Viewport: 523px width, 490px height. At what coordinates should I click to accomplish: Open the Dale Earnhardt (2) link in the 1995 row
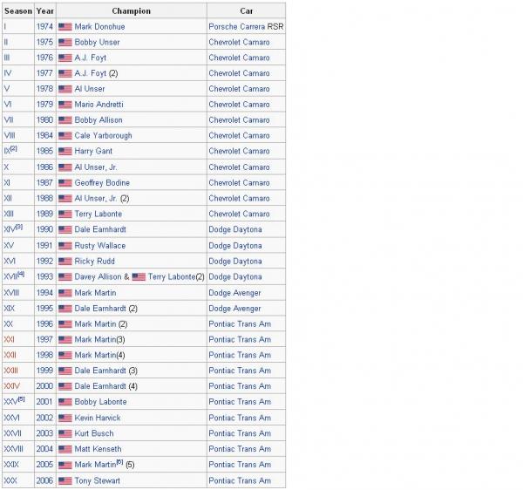tap(100, 309)
